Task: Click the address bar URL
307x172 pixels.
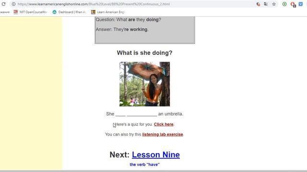Action: tap(94, 4)
